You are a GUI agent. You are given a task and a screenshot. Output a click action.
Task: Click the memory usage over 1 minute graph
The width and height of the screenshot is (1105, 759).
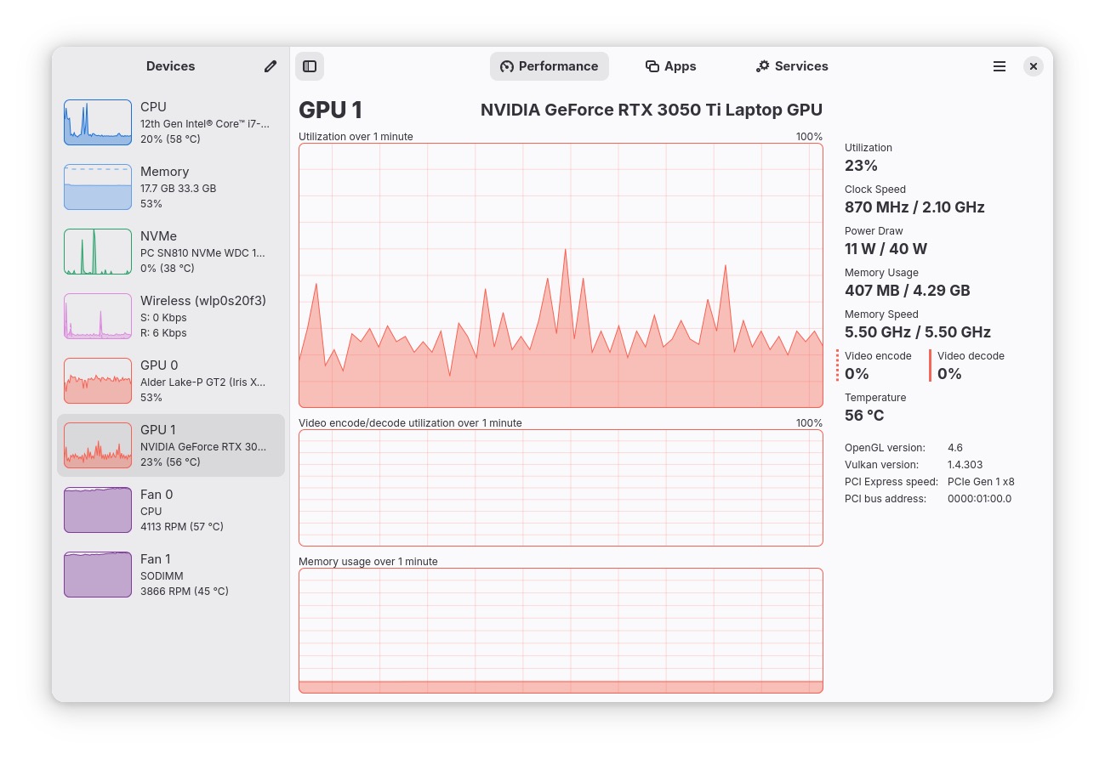pos(561,631)
